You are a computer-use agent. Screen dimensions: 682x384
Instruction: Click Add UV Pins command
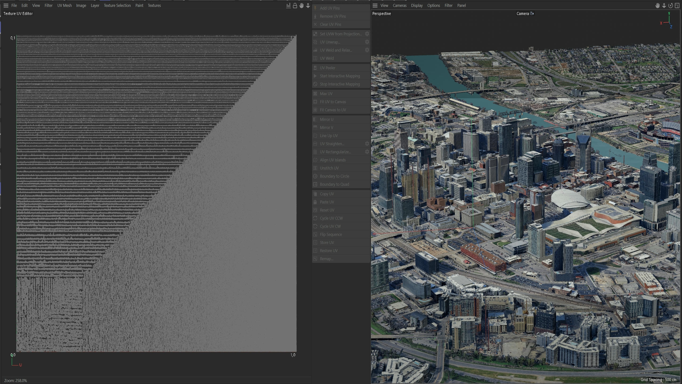coord(341,8)
